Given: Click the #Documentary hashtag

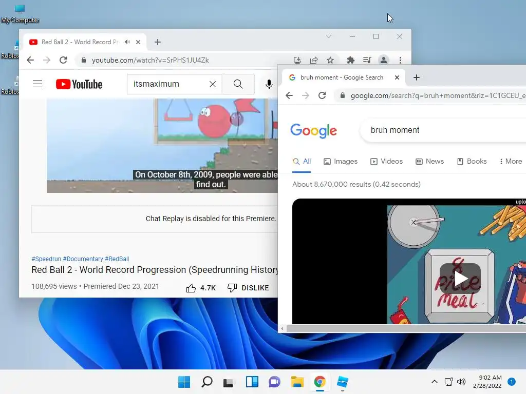Looking at the screenshot, I should pos(83,259).
